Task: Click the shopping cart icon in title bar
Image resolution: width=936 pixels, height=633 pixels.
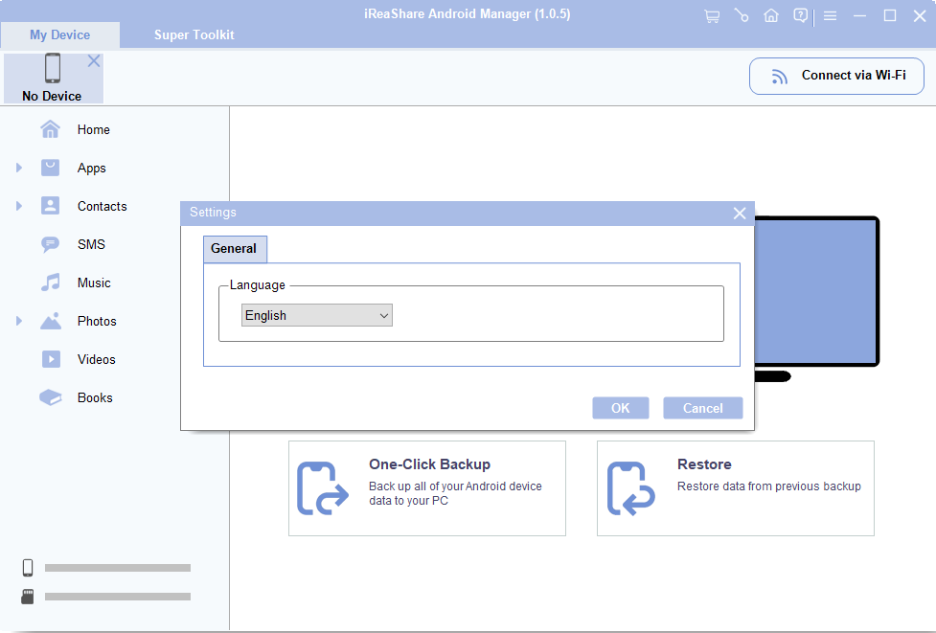Action: 711,16
